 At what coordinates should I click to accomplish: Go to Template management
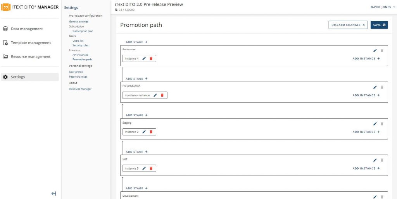click(x=31, y=43)
